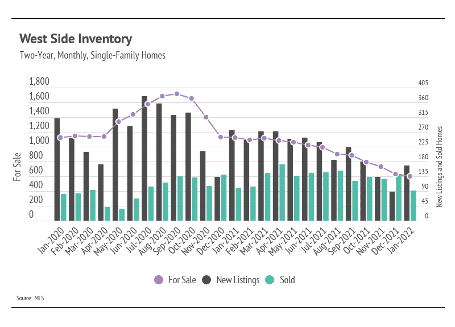Click the Dec-2020 x-axis label
455x327 pixels.
tap(211, 241)
